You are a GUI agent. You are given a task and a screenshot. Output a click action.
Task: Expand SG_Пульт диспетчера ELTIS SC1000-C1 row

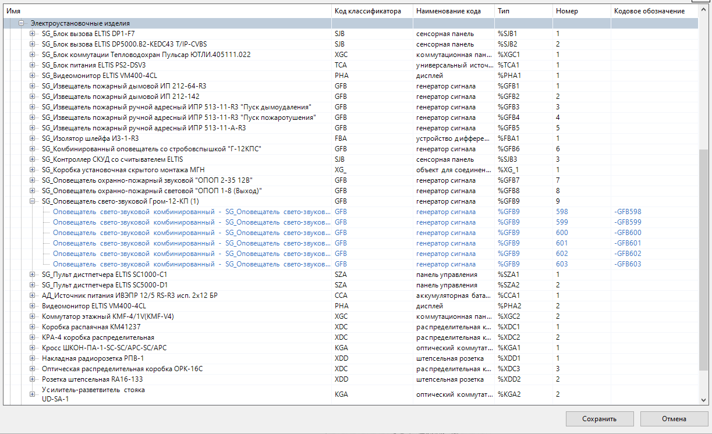[32, 275]
